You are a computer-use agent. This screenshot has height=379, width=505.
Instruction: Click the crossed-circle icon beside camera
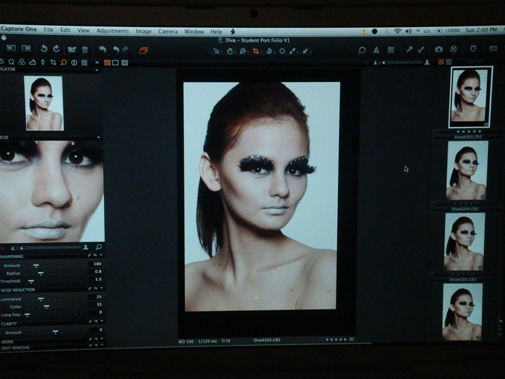[x=453, y=49]
